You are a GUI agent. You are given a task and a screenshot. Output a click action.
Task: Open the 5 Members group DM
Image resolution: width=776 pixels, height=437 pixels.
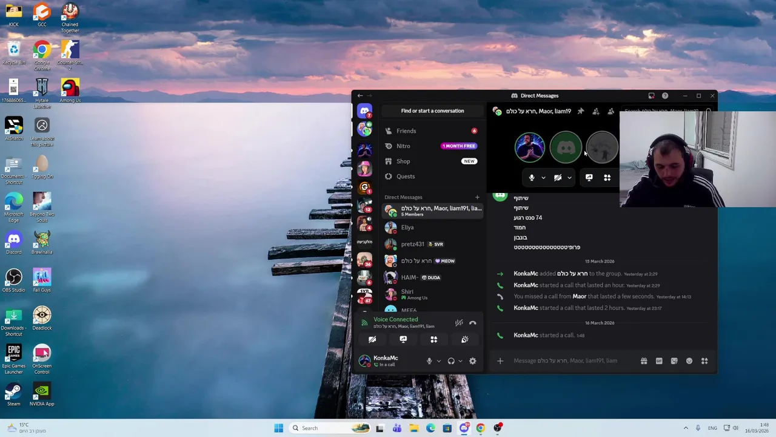point(432,211)
